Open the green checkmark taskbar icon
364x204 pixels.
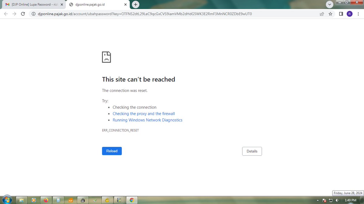click(95, 200)
